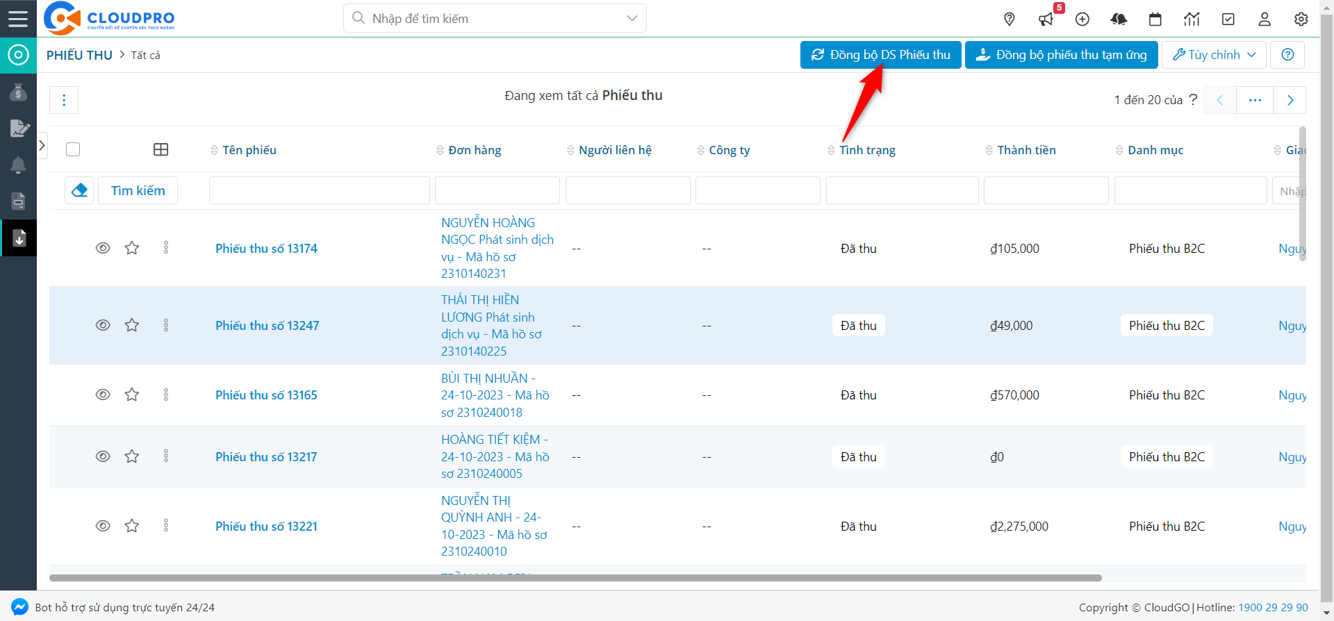Preview Phiếu thu số 13165 with eye icon
Viewport: 1334px width, 621px height.
pos(103,395)
